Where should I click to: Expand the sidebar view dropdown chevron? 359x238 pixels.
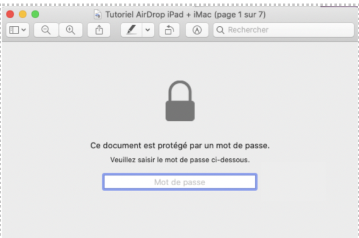[23, 30]
